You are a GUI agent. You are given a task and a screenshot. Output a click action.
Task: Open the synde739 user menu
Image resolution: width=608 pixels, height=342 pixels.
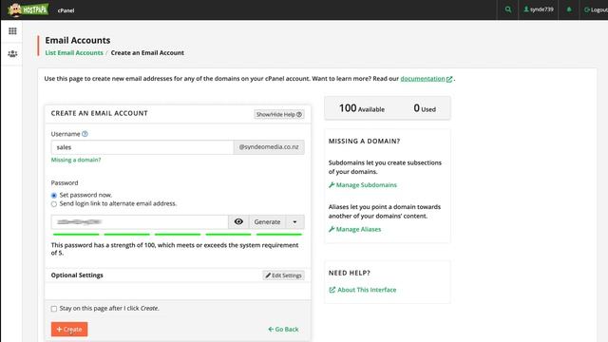pos(539,9)
